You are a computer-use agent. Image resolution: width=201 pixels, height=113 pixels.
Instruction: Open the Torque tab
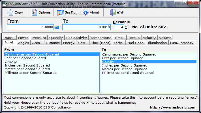pyautogui.click(x=134, y=38)
